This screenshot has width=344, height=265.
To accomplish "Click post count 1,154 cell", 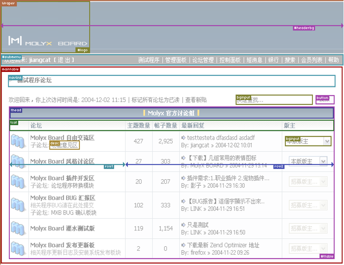I will [x=166, y=229].
